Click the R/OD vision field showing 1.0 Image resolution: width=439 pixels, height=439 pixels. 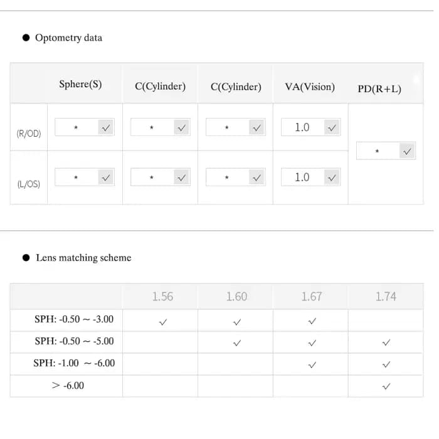303,127
